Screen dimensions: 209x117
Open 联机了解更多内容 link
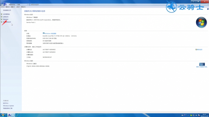click(x=202, y=67)
